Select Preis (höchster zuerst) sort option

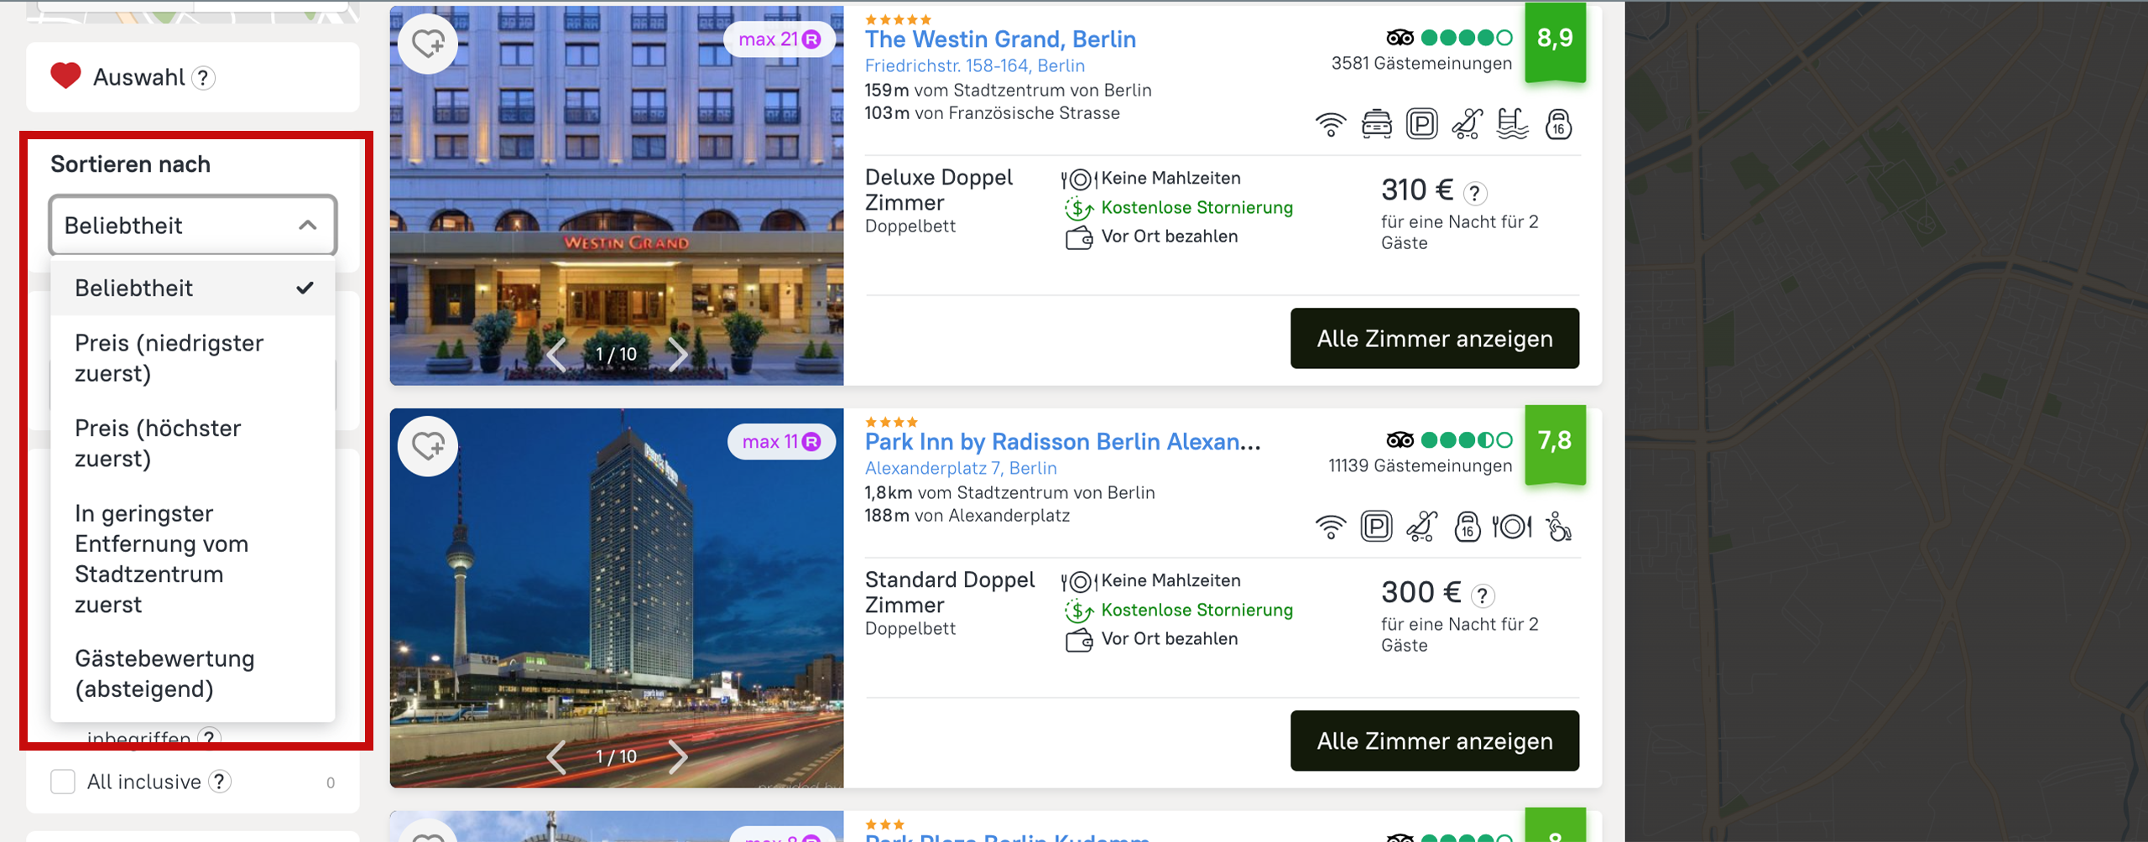pos(158,443)
